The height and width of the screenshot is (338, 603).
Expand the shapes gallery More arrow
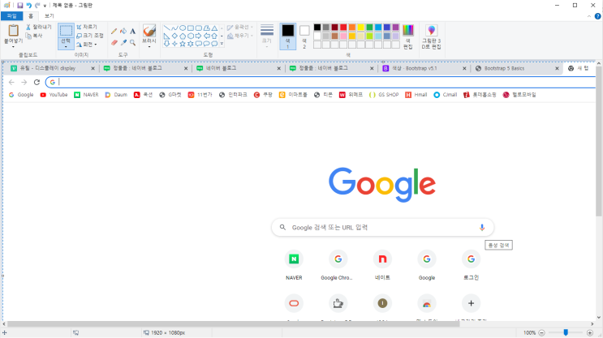[x=222, y=44]
